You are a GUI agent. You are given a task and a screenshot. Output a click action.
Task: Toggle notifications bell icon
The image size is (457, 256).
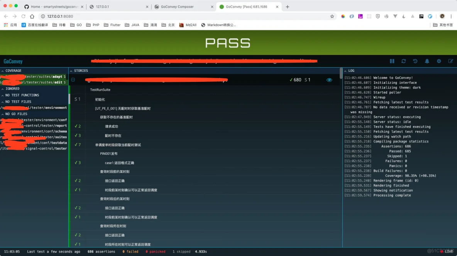click(427, 61)
